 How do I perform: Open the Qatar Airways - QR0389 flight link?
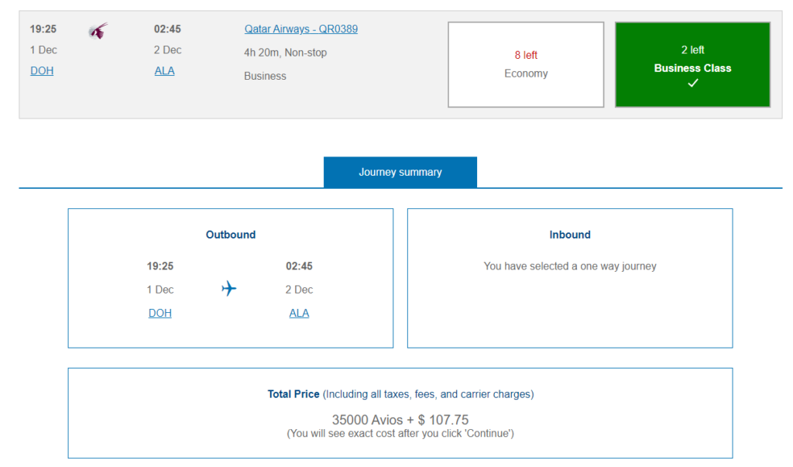pos(300,29)
